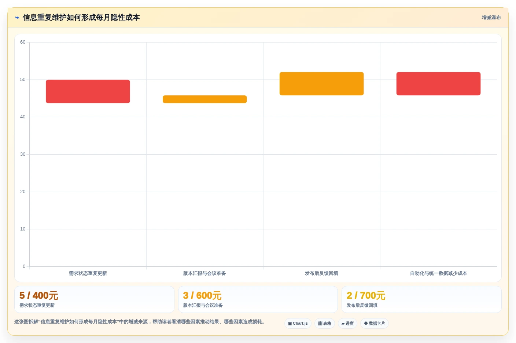Select the red bar for 自动化与统一数据减少成本
Image resolution: width=516 pixels, height=343 pixels.
[439, 84]
